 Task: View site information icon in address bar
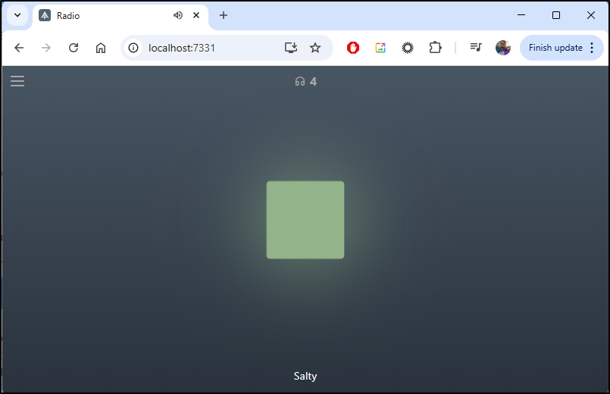(x=133, y=48)
